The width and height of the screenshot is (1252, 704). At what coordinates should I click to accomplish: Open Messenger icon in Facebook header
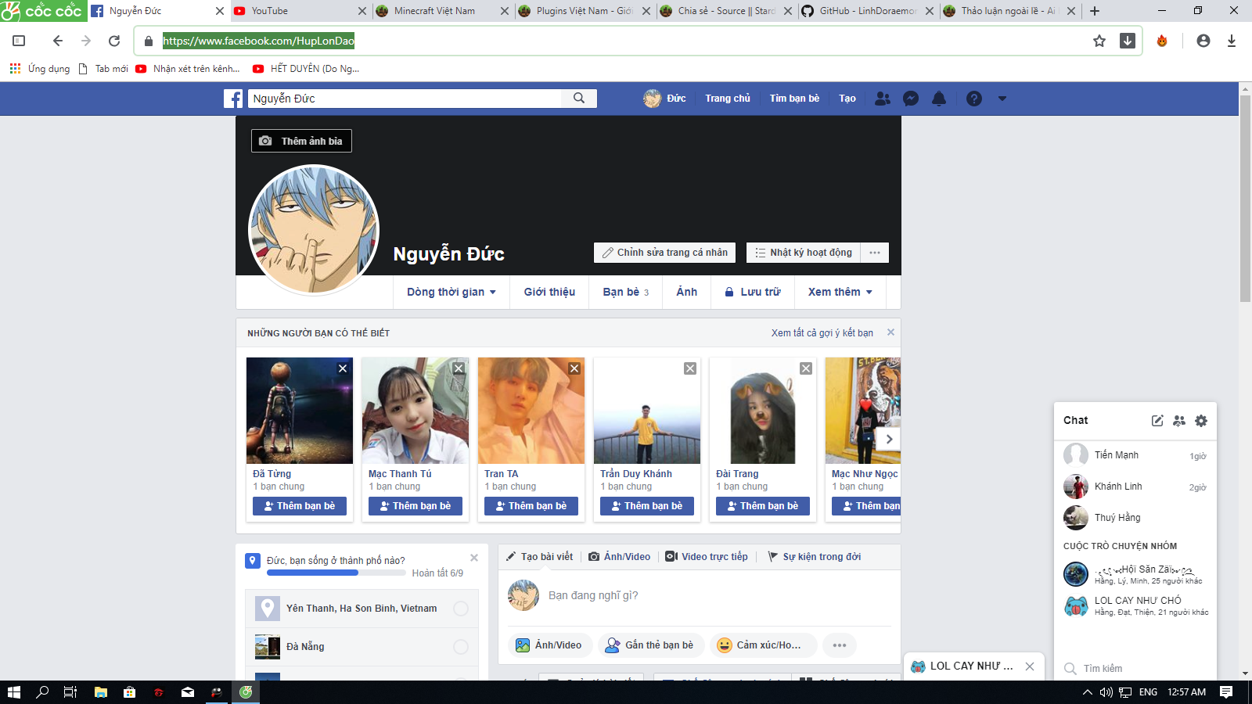click(x=911, y=99)
